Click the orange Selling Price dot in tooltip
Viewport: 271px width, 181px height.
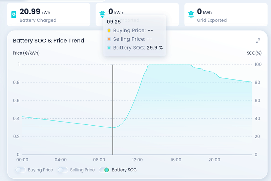pyautogui.click(x=109, y=39)
